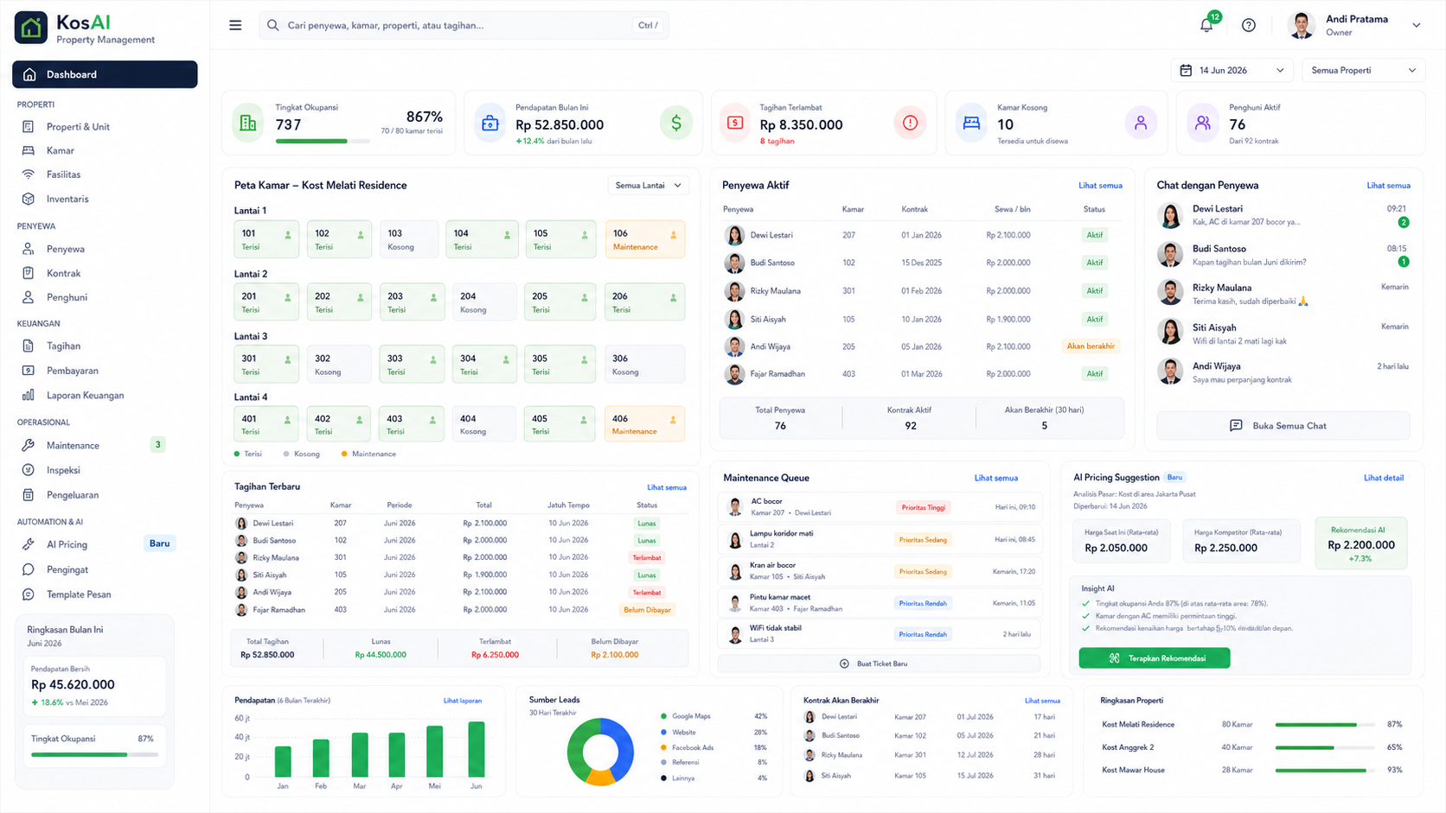This screenshot has height=813, width=1446.
Task: Click Lihat semua in Tagihan Terbaru
Action: click(667, 487)
